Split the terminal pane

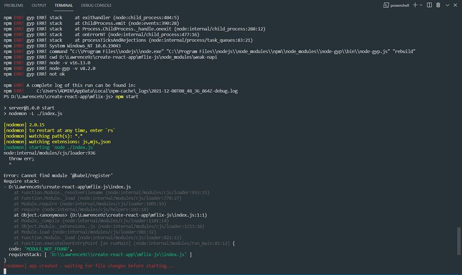click(x=429, y=5)
